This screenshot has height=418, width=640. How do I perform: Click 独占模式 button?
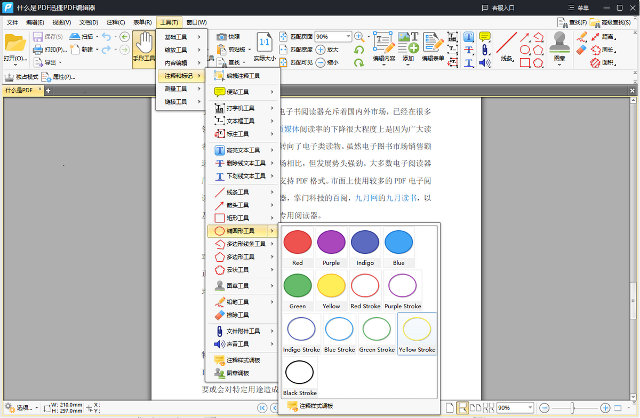coord(21,77)
